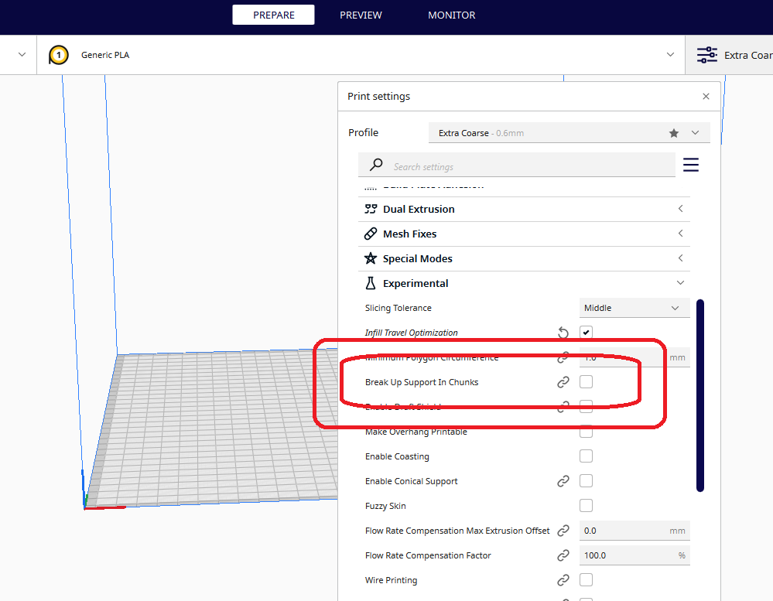
Task: Edit Flow Rate Compensation Max Extrusion Offset field
Action: point(634,531)
